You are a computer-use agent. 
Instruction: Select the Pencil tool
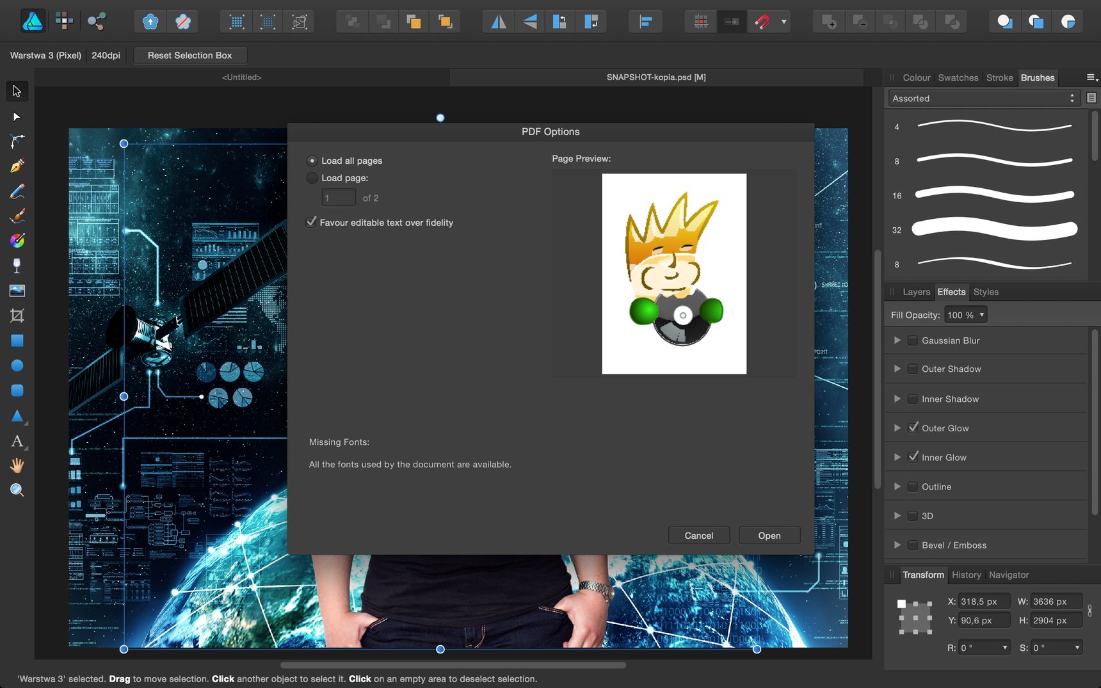pyautogui.click(x=17, y=191)
